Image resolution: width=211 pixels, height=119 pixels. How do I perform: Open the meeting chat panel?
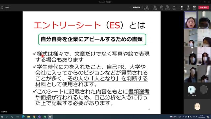161,7
